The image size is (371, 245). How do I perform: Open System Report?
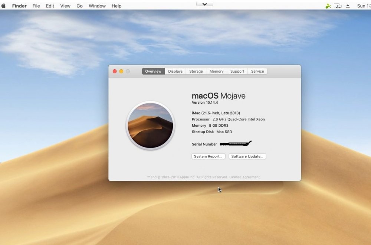tap(208, 156)
